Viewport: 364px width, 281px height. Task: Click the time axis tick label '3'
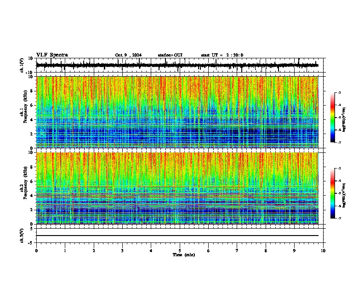point(122,251)
